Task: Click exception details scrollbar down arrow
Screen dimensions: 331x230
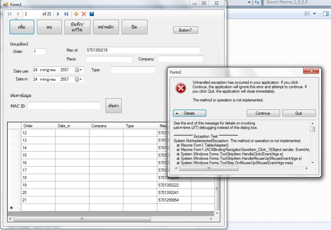Action: [x=313, y=163]
